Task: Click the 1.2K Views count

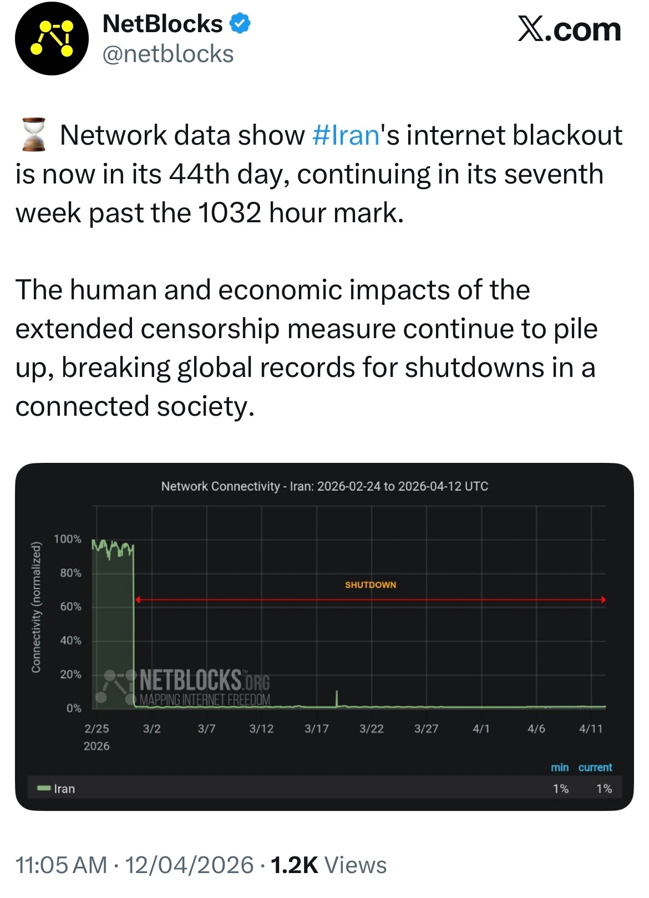Action: [328, 865]
